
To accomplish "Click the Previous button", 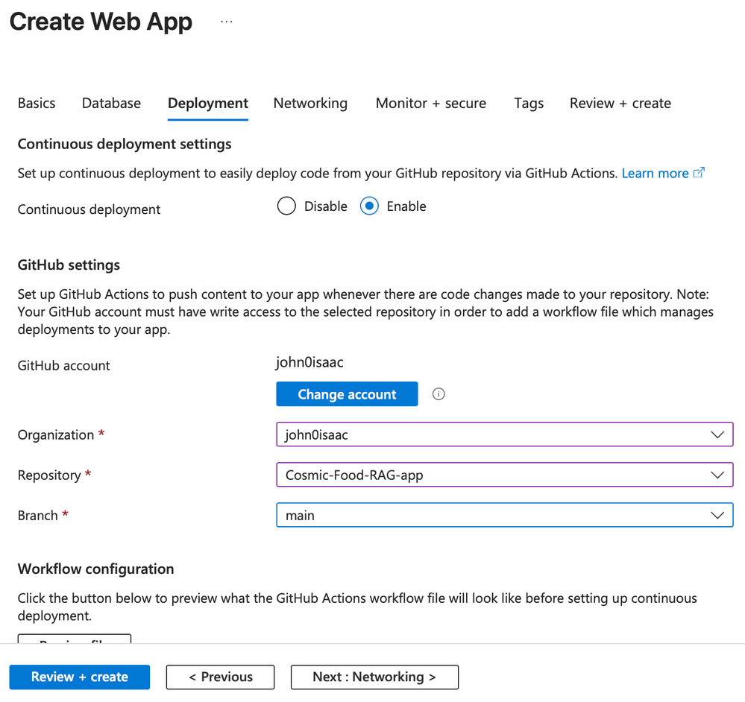I will 220,677.
